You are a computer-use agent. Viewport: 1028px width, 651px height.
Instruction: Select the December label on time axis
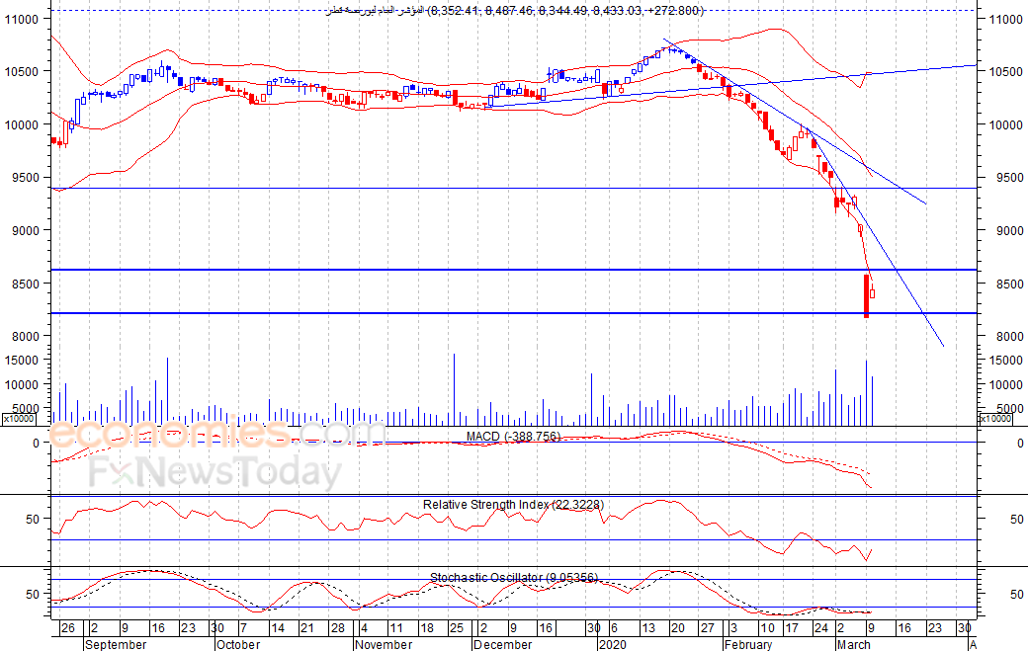502,644
